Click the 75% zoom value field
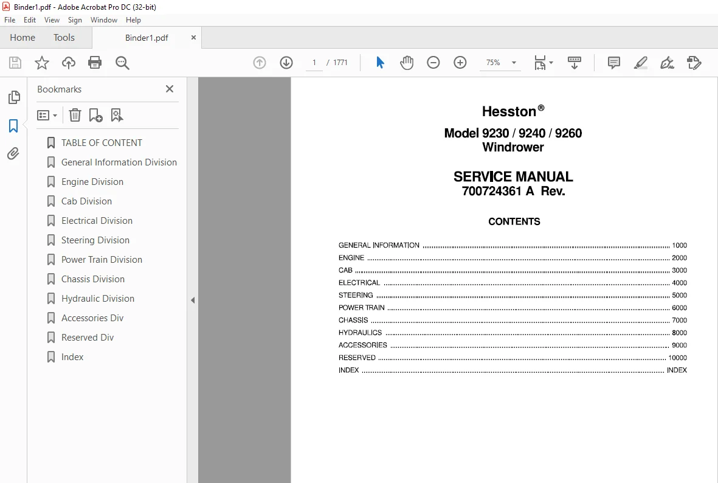 [493, 62]
